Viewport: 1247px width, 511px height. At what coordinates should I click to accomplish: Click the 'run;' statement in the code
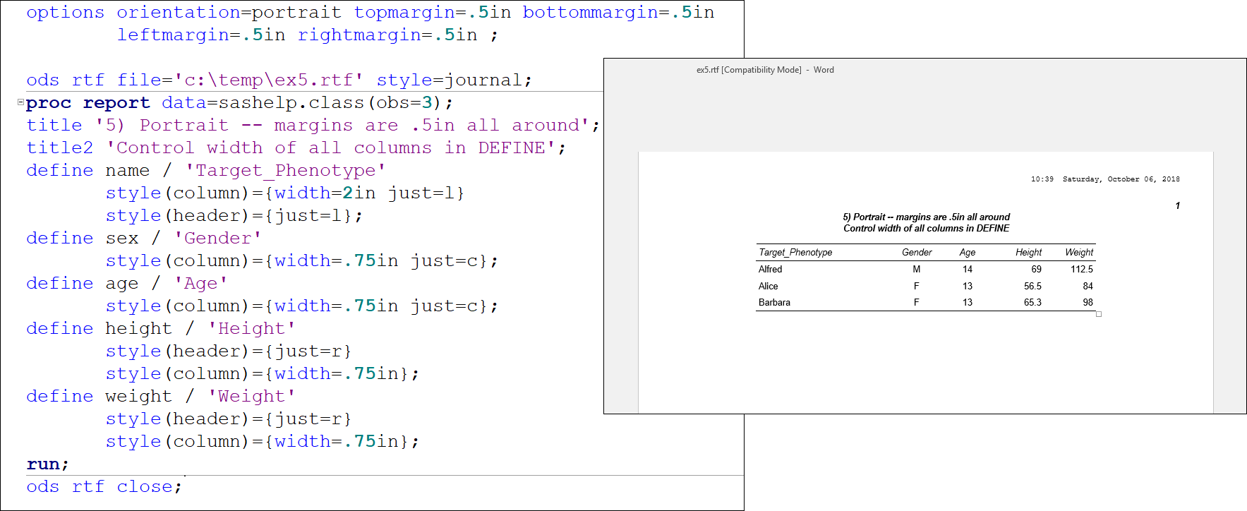pos(47,464)
